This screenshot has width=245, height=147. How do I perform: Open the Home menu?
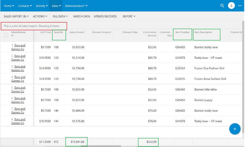(9, 6)
